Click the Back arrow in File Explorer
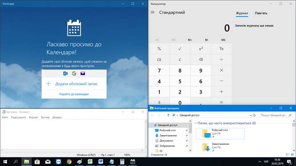 [x=153, y=115]
